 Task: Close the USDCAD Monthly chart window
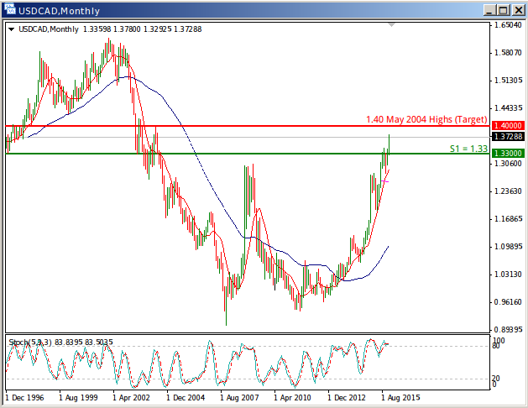point(518,10)
